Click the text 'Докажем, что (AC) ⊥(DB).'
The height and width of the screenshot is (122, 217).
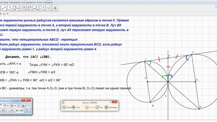[x=28, y=57]
